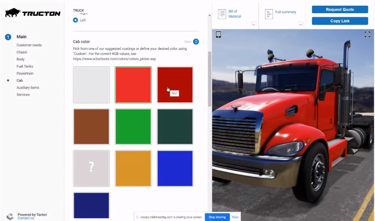
Task: Click the Request Quote button
Action: [x=340, y=9]
